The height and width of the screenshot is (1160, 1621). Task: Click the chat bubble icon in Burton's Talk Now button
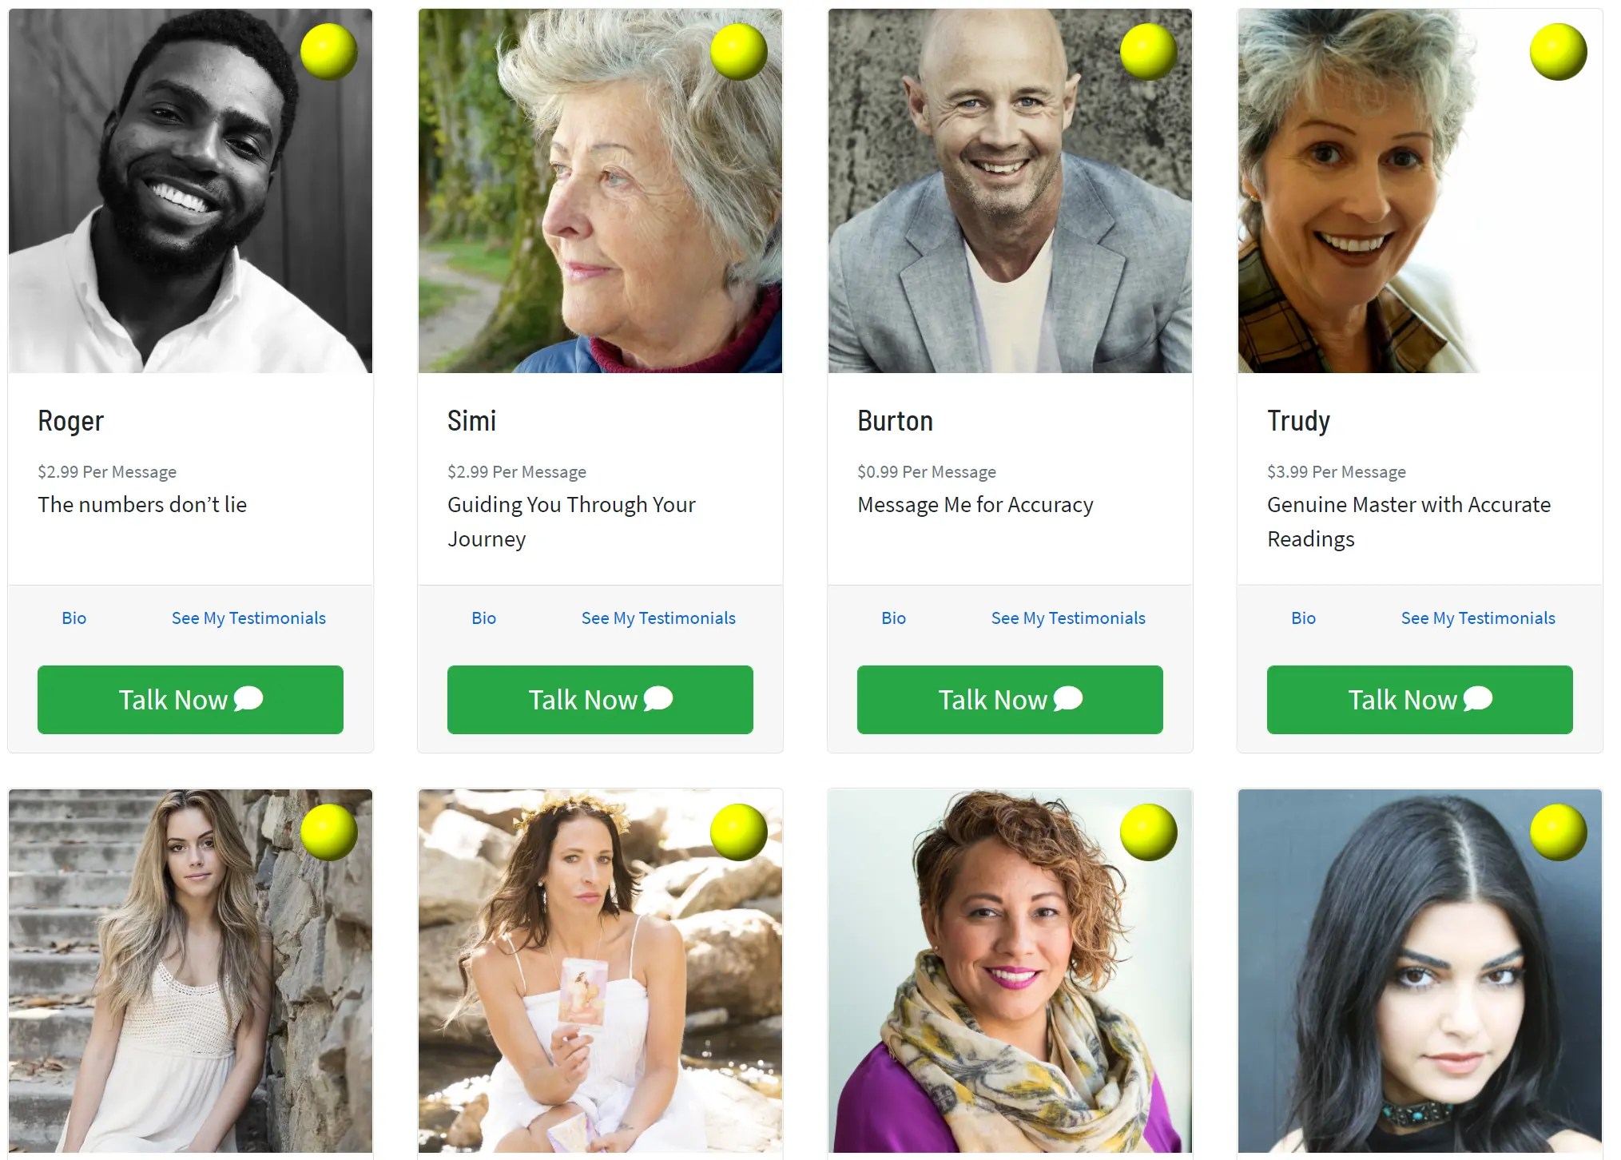(x=1068, y=699)
